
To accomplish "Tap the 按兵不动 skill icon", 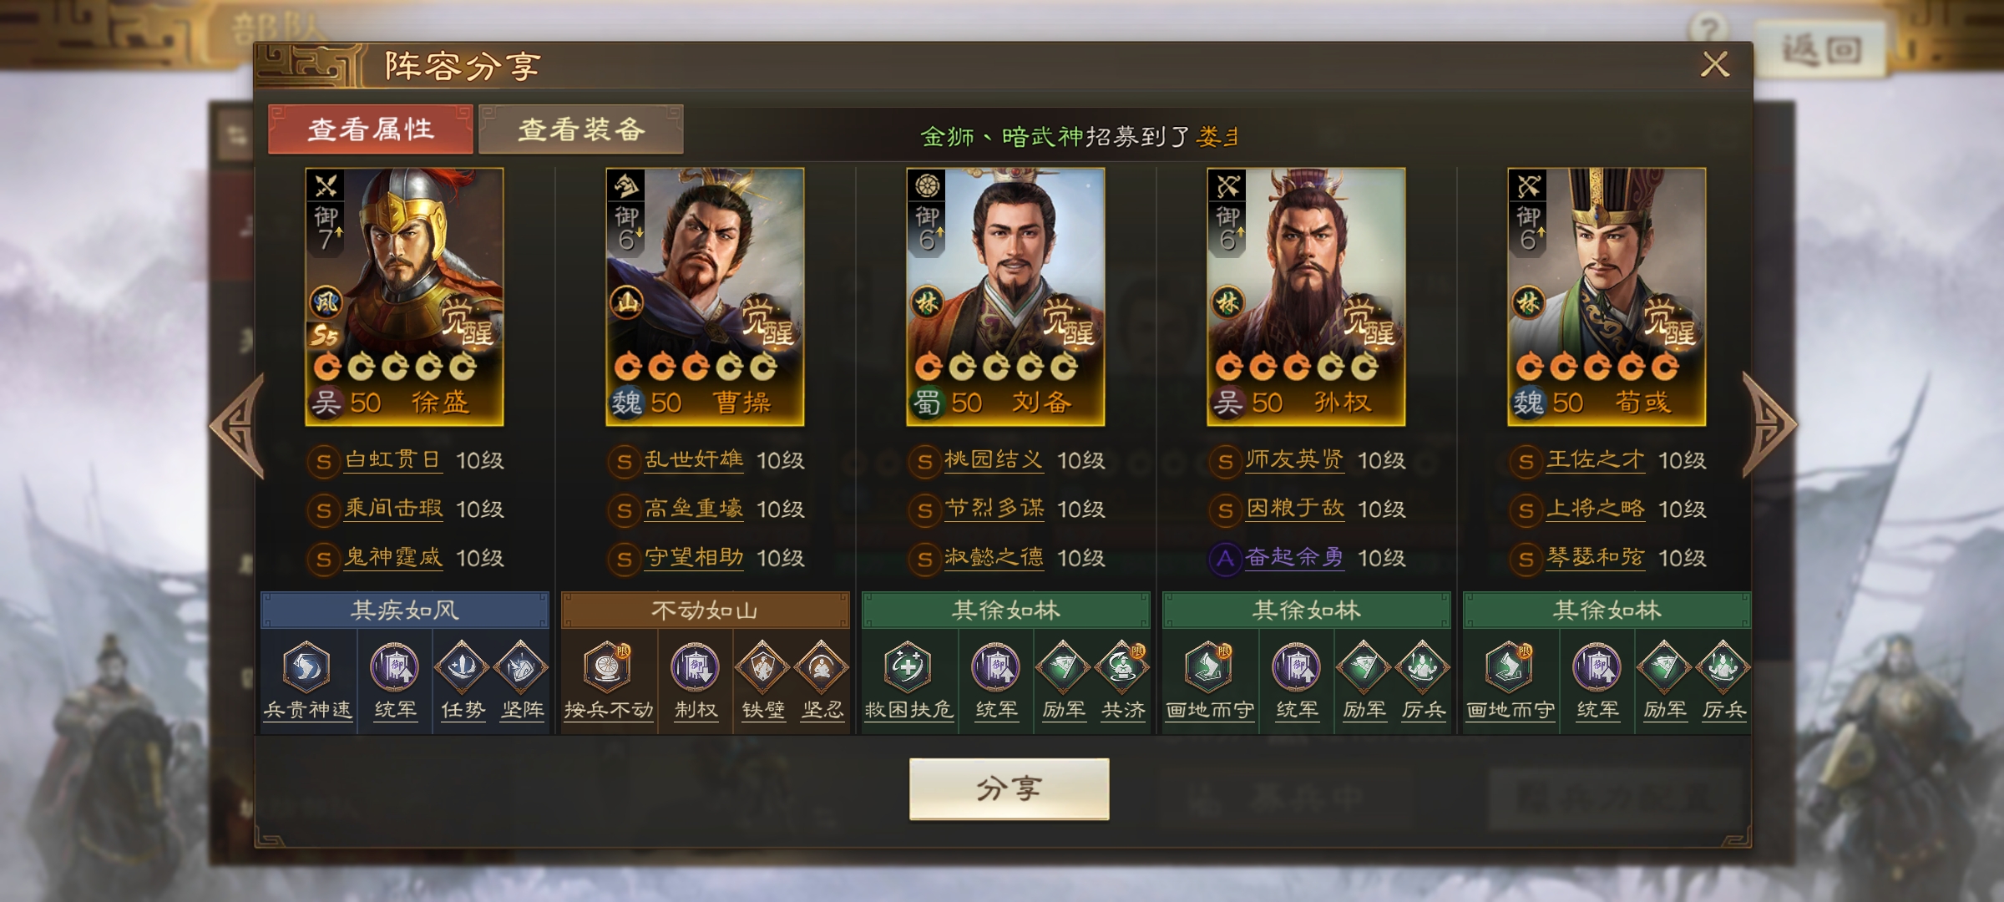I will pyautogui.click(x=608, y=667).
